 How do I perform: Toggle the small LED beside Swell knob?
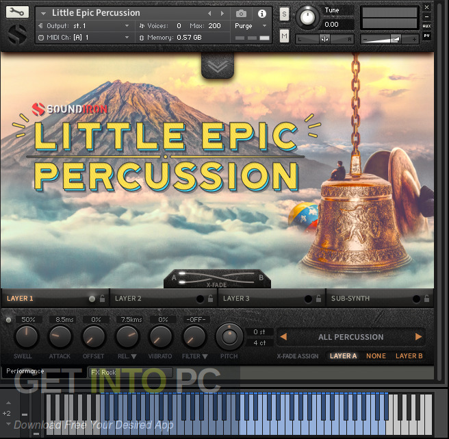[x=9, y=320]
